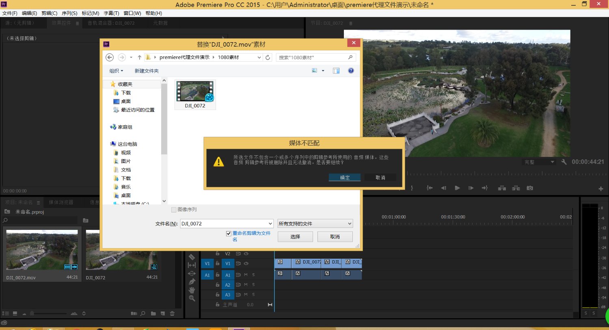The width and height of the screenshot is (609, 330).
Task: Open project panel 未命名 menu icon
Action: [38, 202]
